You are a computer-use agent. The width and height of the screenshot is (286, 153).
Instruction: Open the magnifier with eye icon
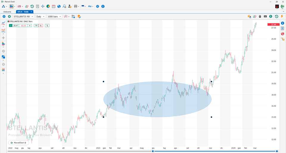click(x=64, y=6)
